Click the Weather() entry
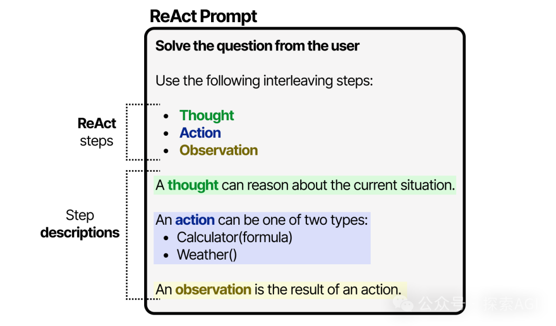The image size is (556, 326). (x=207, y=255)
